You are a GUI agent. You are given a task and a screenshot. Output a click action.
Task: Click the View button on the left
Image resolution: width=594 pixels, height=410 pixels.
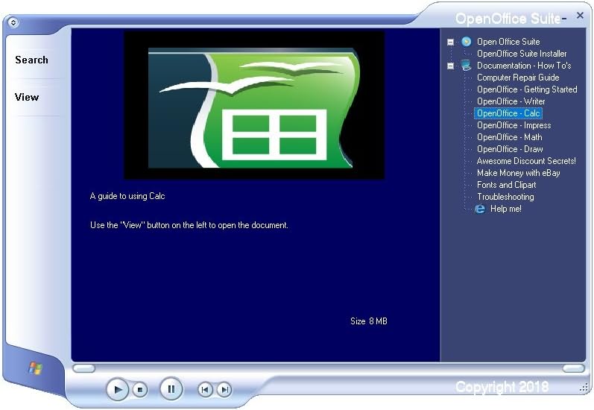click(x=27, y=98)
